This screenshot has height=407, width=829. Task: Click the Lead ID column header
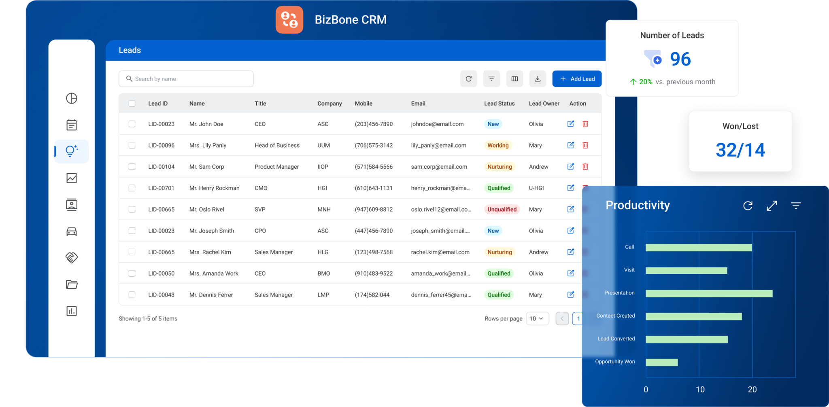[x=158, y=104]
